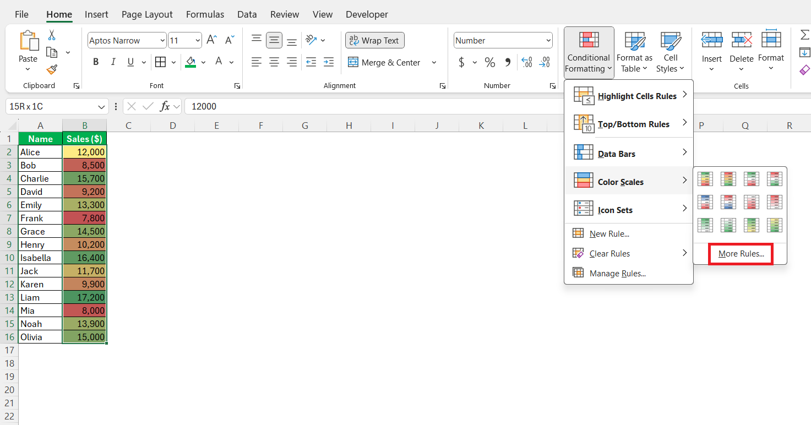Click the Copy icon in Clipboard group

pyautogui.click(x=52, y=52)
